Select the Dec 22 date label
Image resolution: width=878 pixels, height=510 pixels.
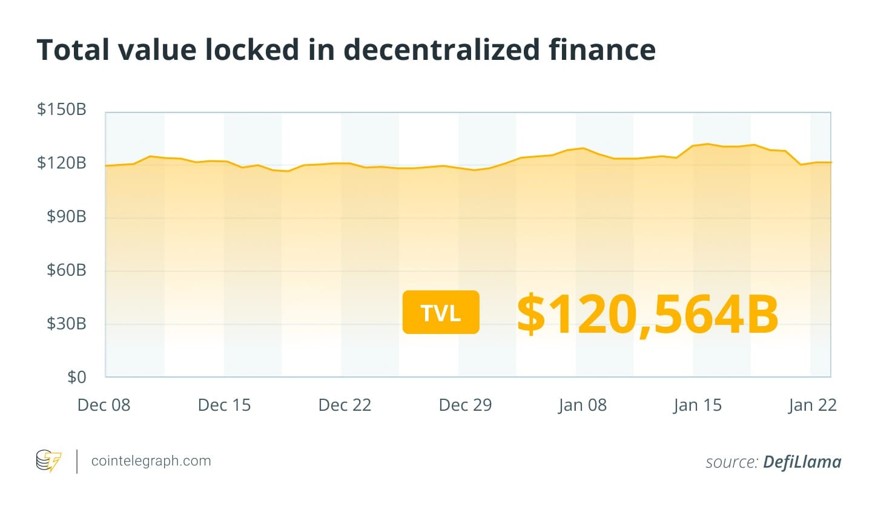pyautogui.click(x=345, y=405)
